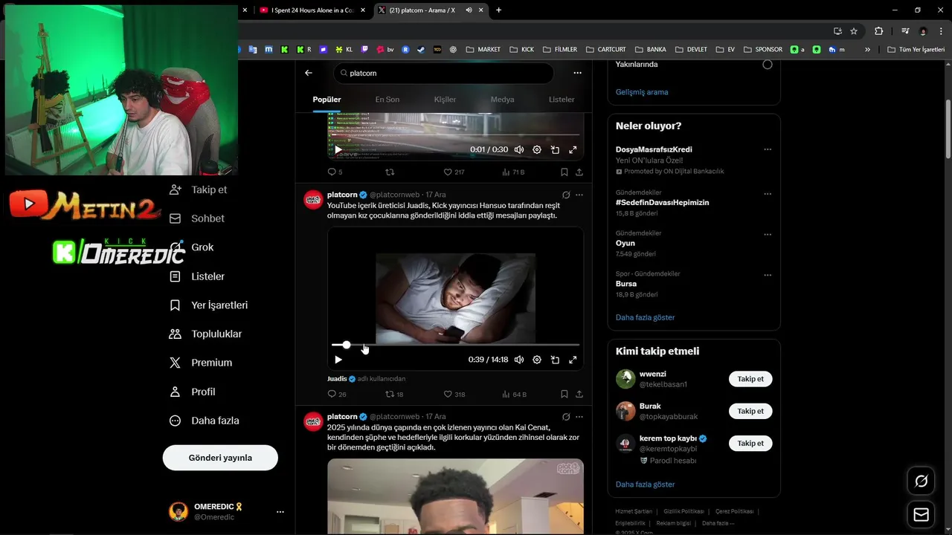Open Chrome extensions puzzle icon
Image resolution: width=952 pixels, height=535 pixels.
pos(878,31)
